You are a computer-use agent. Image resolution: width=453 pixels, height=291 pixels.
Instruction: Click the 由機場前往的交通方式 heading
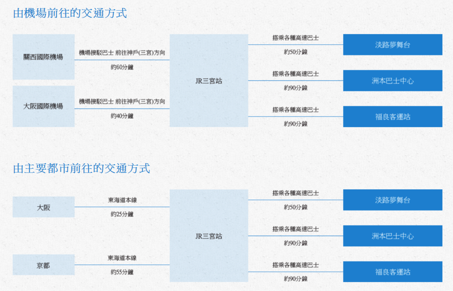click(70, 13)
